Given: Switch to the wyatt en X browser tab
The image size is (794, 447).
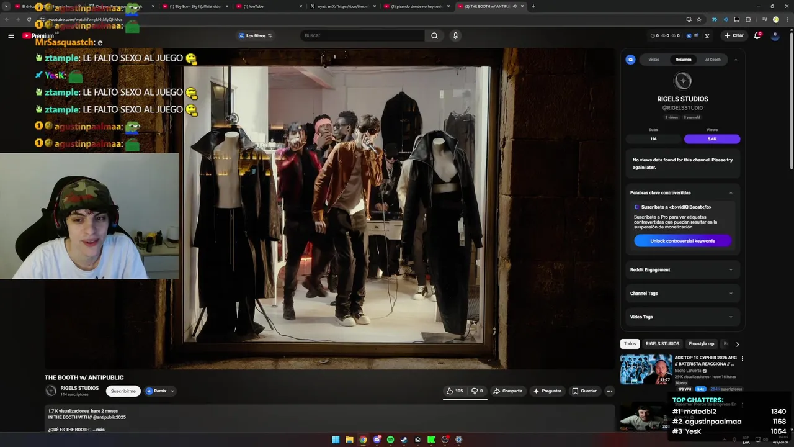Looking at the screenshot, I should (x=342, y=6).
